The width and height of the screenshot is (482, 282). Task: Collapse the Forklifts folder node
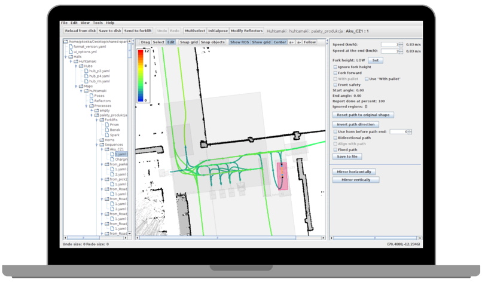click(x=97, y=119)
